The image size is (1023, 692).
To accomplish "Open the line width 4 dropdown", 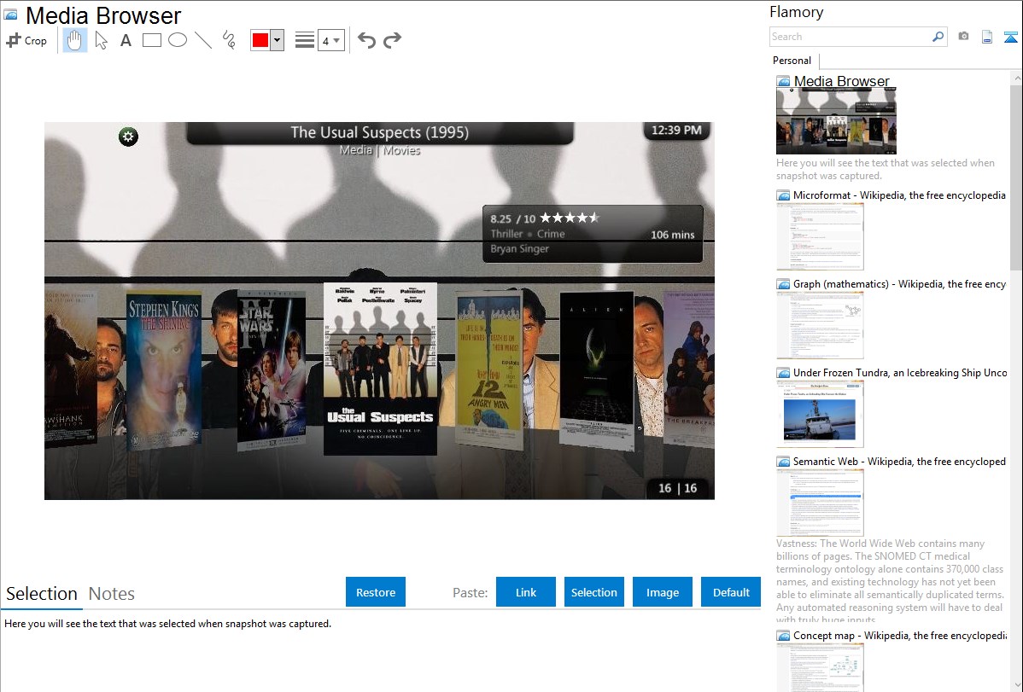I will tap(331, 40).
